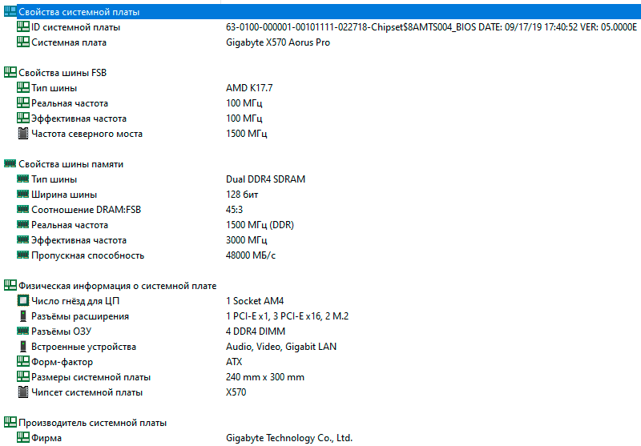Select the value '3000 МГц'
Image resolution: width=641 pixels, height=446 pixels.
(247, 240)
